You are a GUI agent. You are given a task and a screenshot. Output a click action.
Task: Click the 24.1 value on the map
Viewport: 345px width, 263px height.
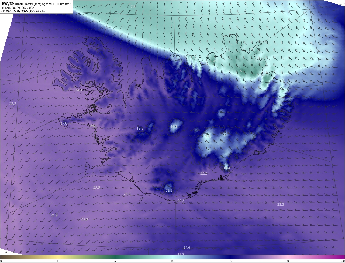(94, 126)
